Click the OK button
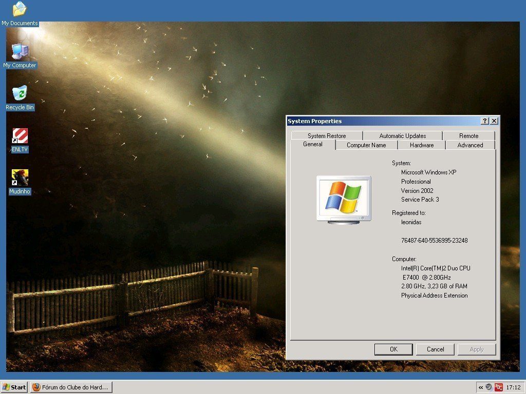This screenshot has width=526, height=394. tap(393, 349)
